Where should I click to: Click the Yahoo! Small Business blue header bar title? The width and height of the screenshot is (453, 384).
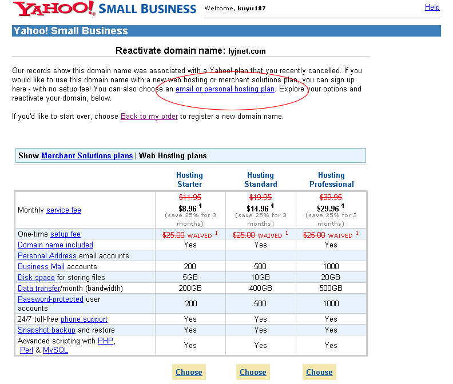coord(71,31)
